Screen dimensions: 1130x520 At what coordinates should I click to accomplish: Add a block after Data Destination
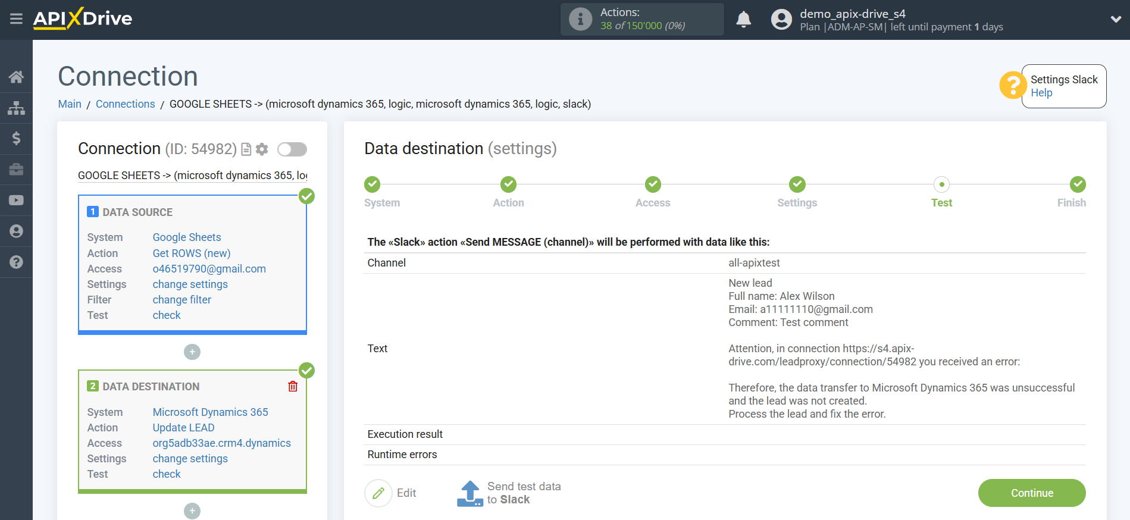(192, 511)
